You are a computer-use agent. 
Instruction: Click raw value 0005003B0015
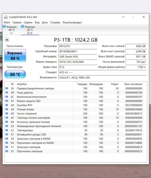[133, 114]
